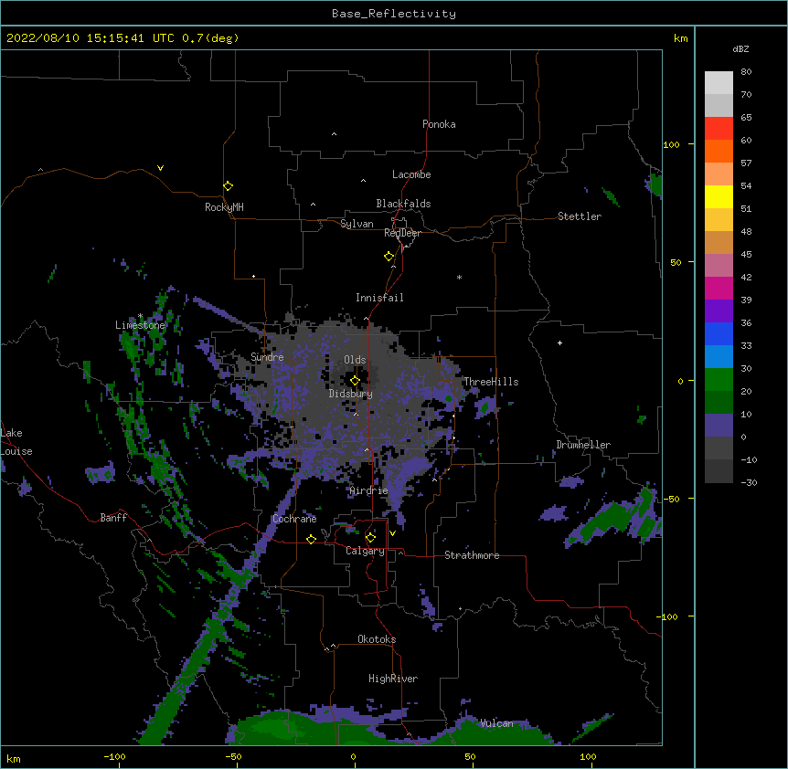
Task: Click the RedDeer city label
Action: (402, 233)
